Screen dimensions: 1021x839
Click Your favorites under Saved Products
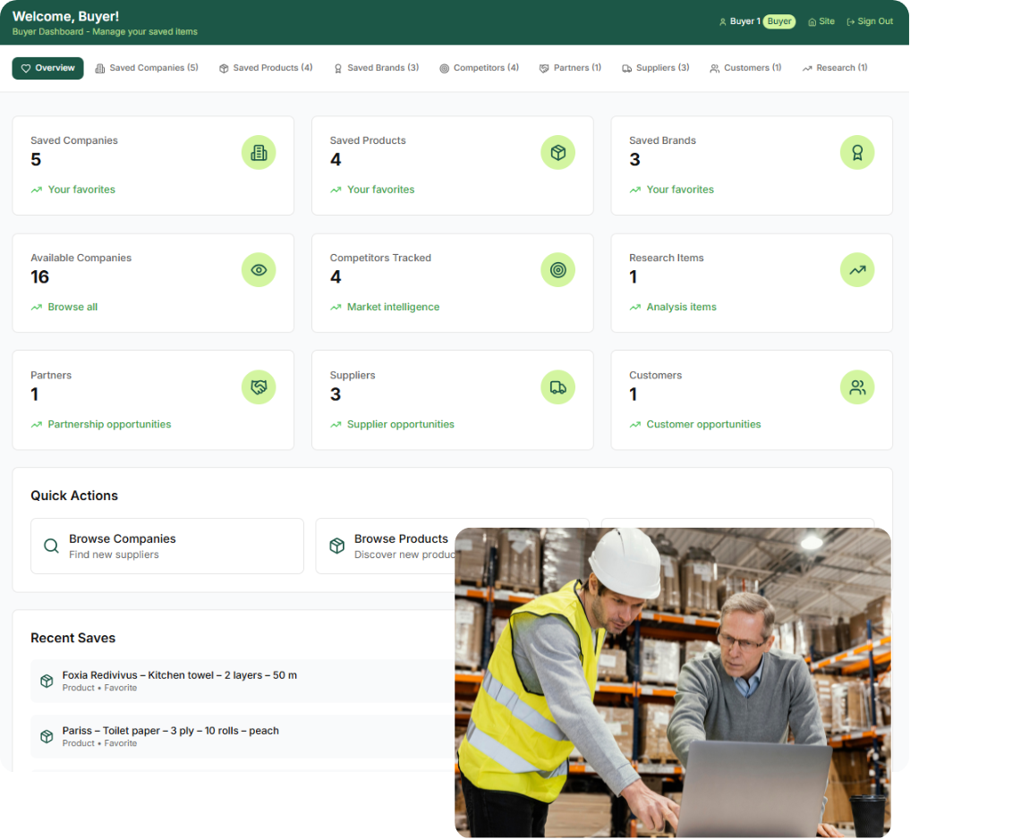[x=381, y=190]
